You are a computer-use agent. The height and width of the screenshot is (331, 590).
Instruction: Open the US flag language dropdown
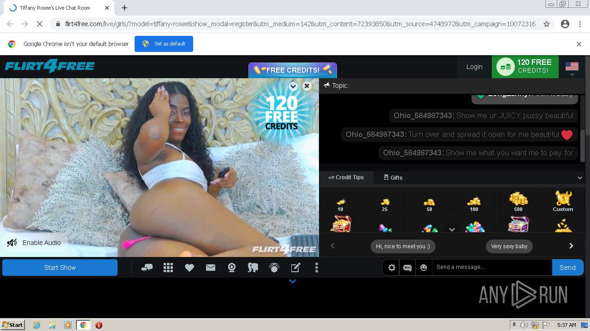coord(572,68)
